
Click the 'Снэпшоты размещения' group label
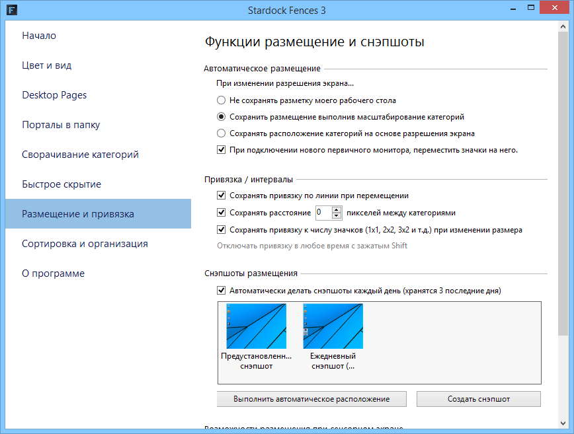tap(251, 273)
